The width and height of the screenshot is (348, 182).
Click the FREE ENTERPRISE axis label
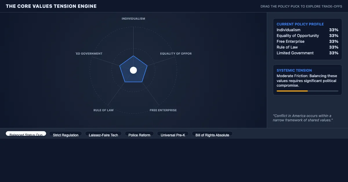(x=163, y=110)
